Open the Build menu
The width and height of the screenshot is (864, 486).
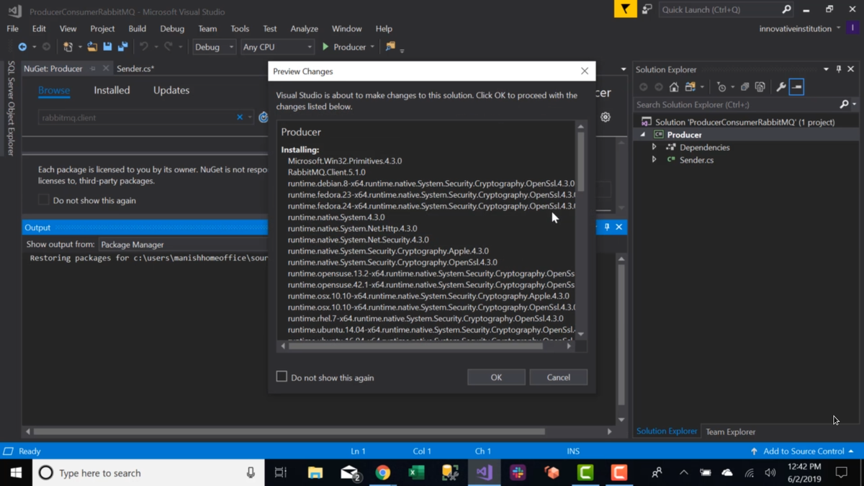[137, 29]
